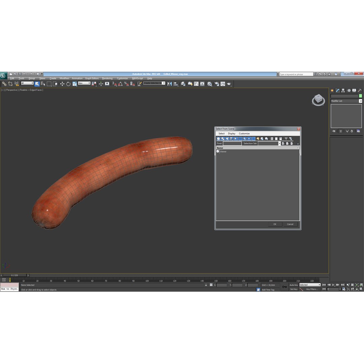Click Use Pivot Point Center icon

[x=94, y=84]
